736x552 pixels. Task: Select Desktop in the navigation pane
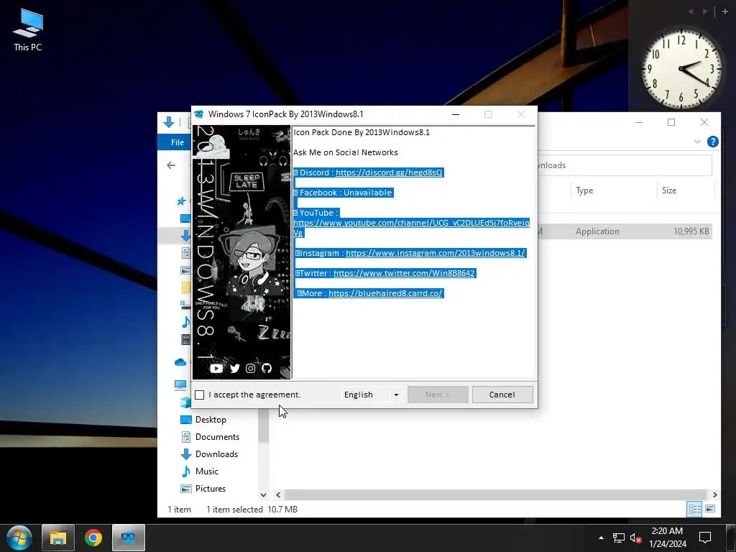(211, 420)
